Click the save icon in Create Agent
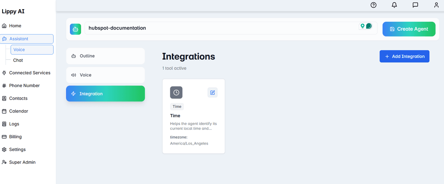Screen dimensions: 444x184 [392, 29]
